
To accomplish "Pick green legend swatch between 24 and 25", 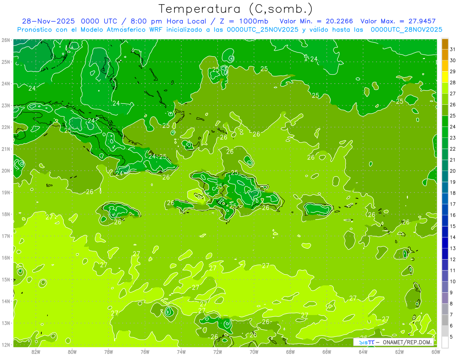I will coord(445,121).
